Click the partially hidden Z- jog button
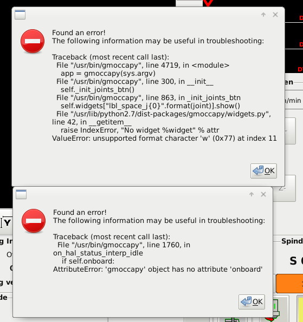This screenshot has width=303, height=322. coord(285,188)
